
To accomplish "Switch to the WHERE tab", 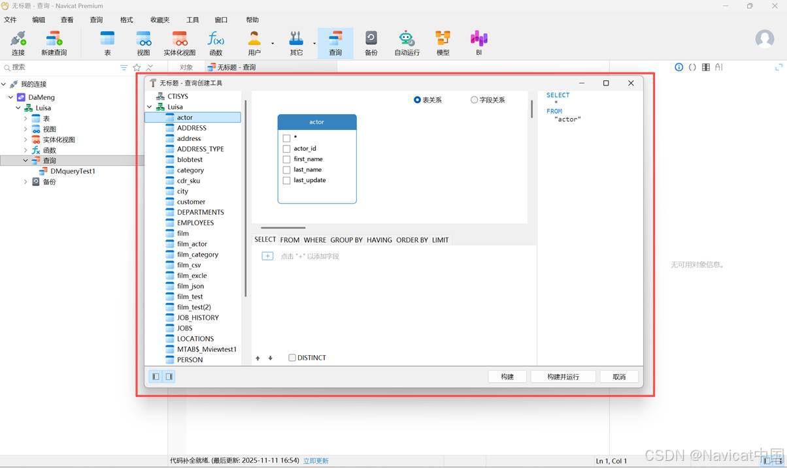I will tap(314, 240).
